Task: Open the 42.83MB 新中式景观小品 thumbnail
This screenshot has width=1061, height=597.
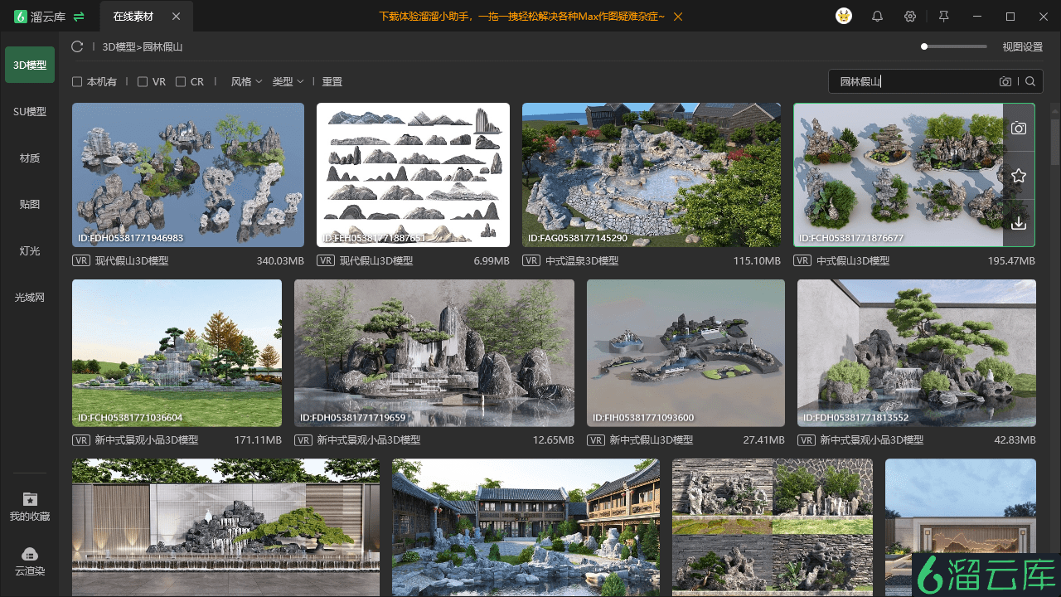Action: click(x=917, y=353)
